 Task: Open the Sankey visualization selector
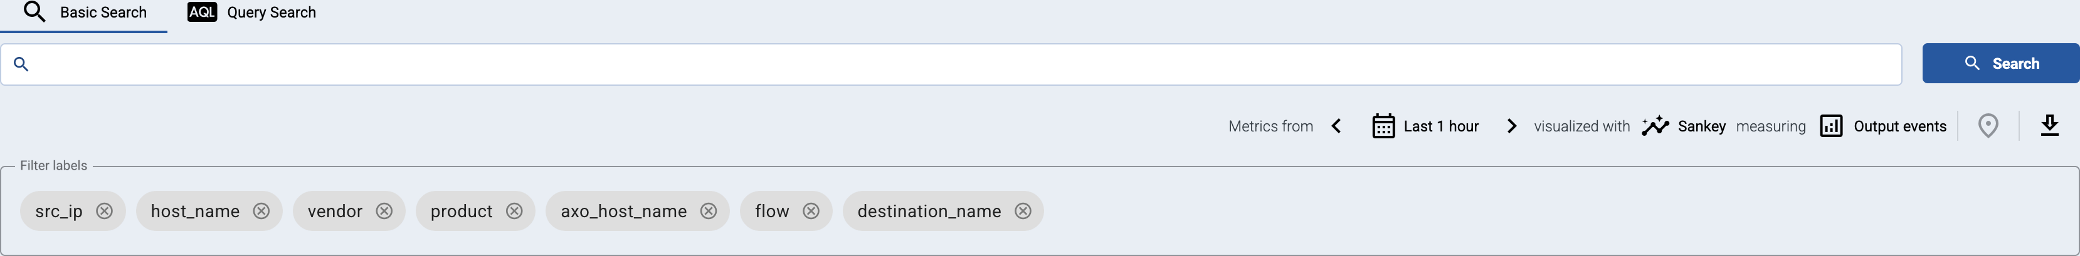(x=1684, y=126)
